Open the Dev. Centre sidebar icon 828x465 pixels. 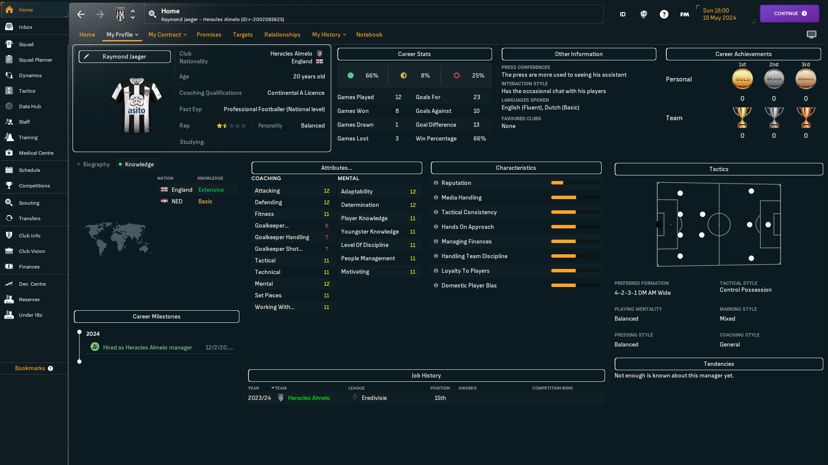(x=9, y=284)
